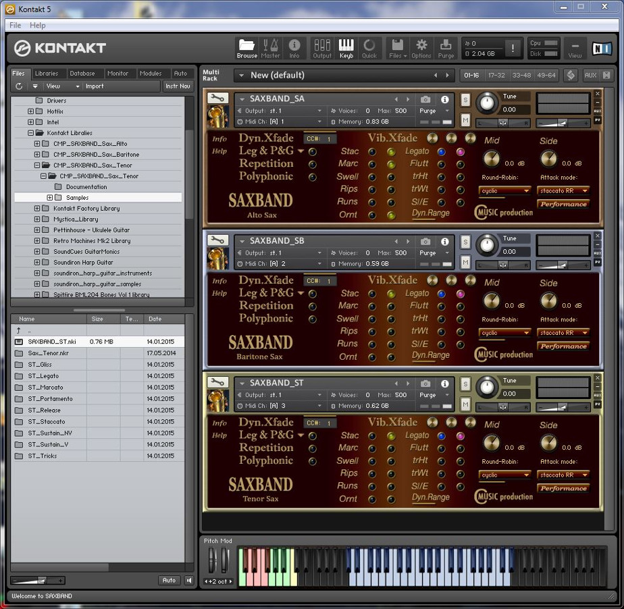The image size is (624, 609).
Task: Click Performance button in SAXBAND_SA
Action: pos(563,204)
